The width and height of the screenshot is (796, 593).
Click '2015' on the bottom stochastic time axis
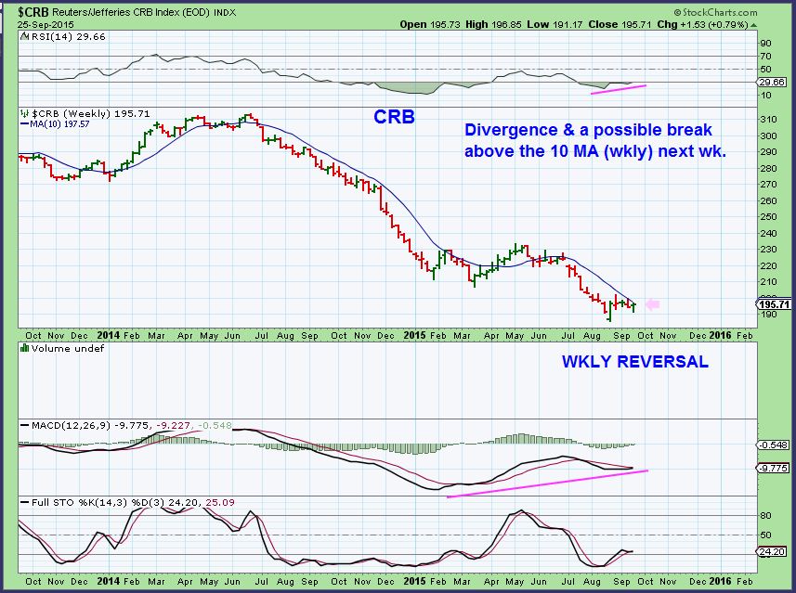[x=414, y=581]
